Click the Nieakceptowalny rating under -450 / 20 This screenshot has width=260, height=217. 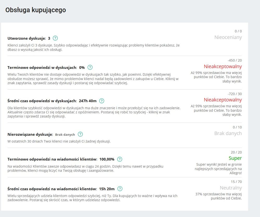click(223, 66)
